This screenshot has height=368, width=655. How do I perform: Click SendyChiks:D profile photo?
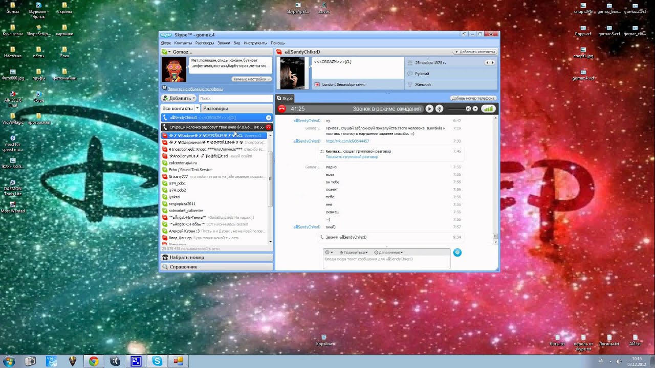292,74
